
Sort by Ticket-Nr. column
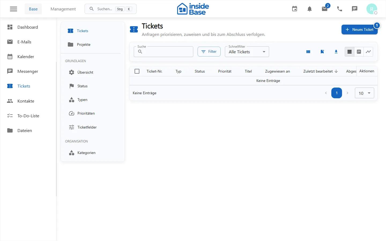point(154,71)
